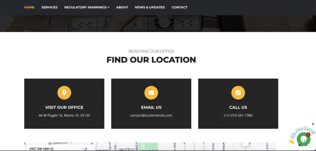Open the Services page
This screenshot has height=151, width=316.
(x=49, y=7)
